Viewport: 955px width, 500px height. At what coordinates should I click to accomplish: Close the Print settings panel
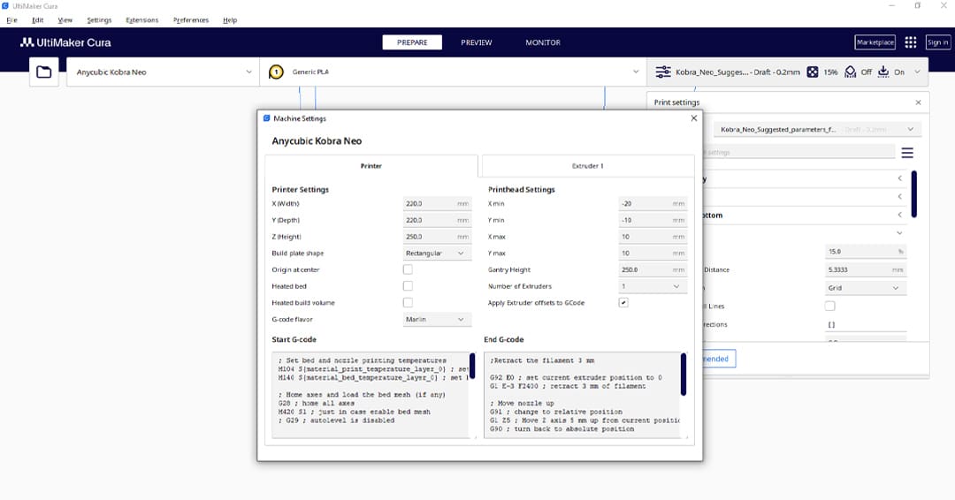click(x=918, y=102)
